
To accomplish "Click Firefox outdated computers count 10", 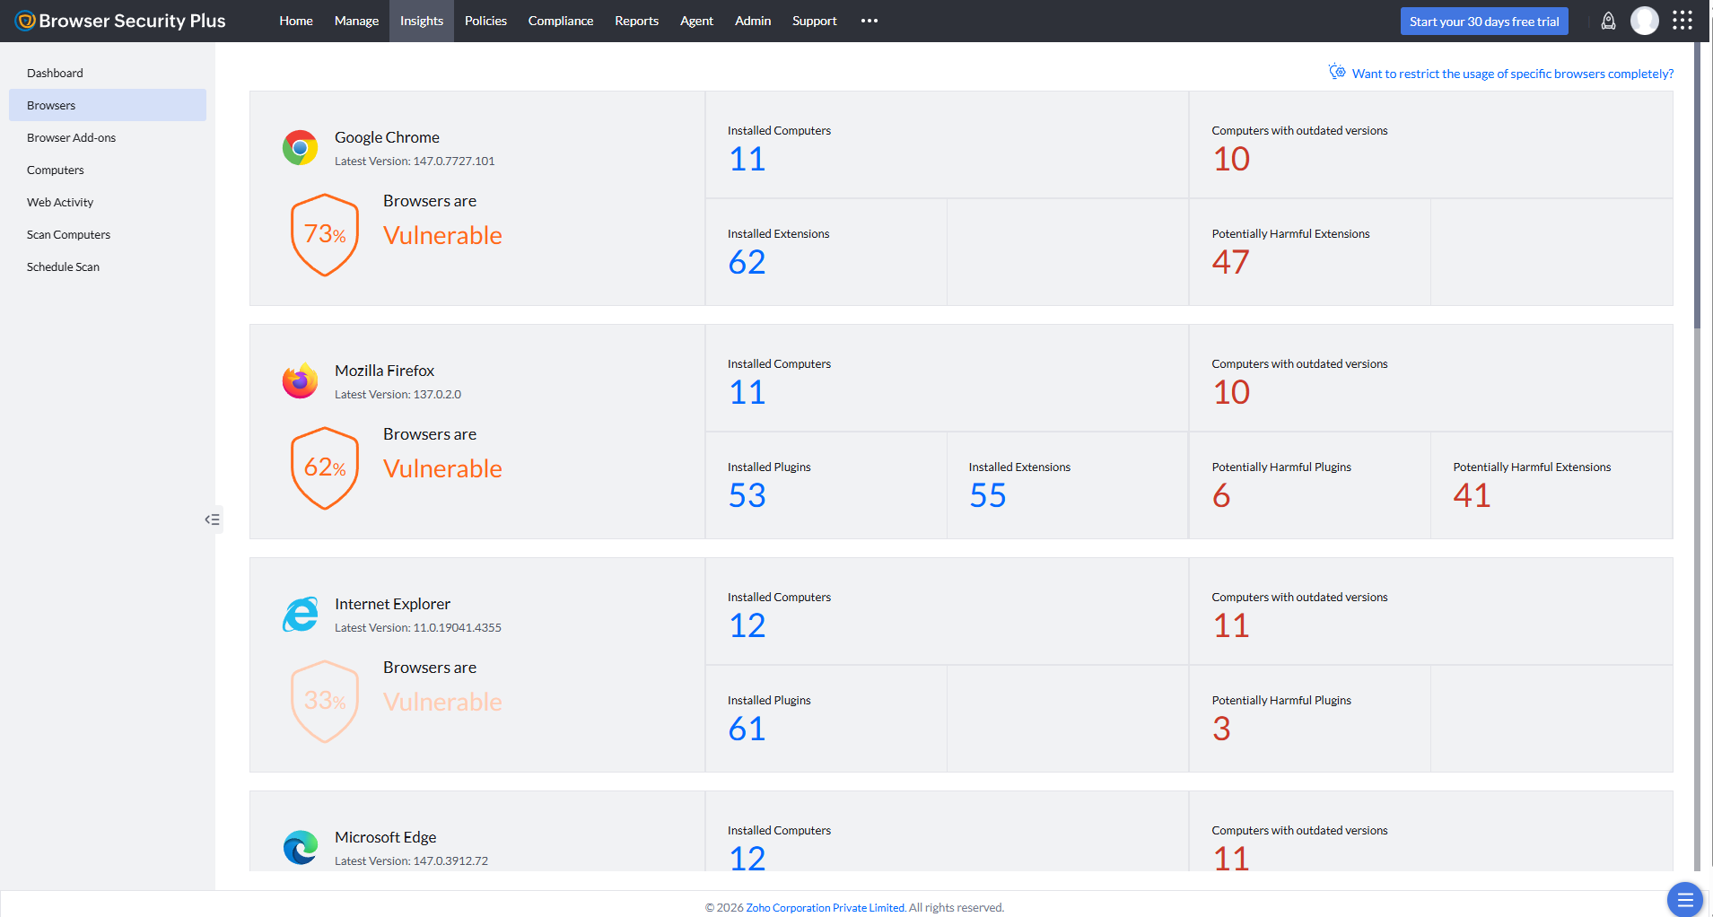I will (1231, 392).
